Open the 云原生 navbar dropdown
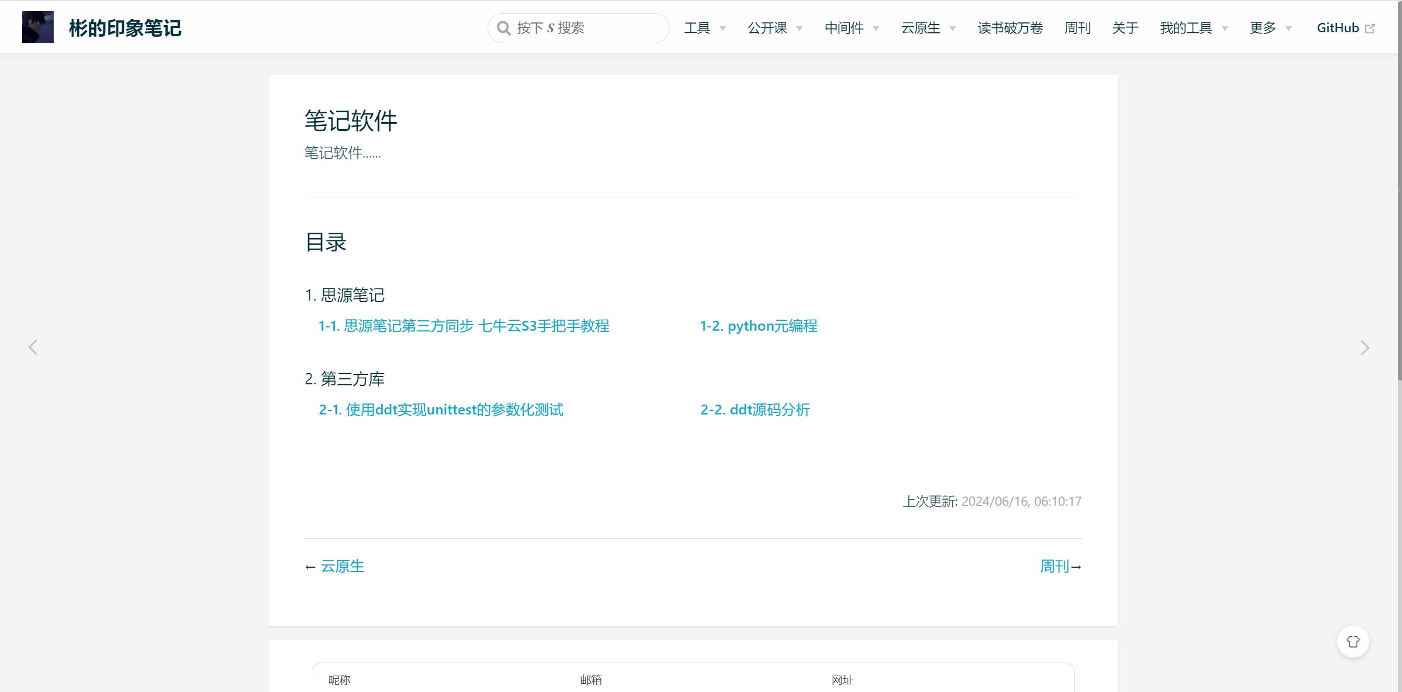The width and height of the screenshot is (1402, 692). 928,28
